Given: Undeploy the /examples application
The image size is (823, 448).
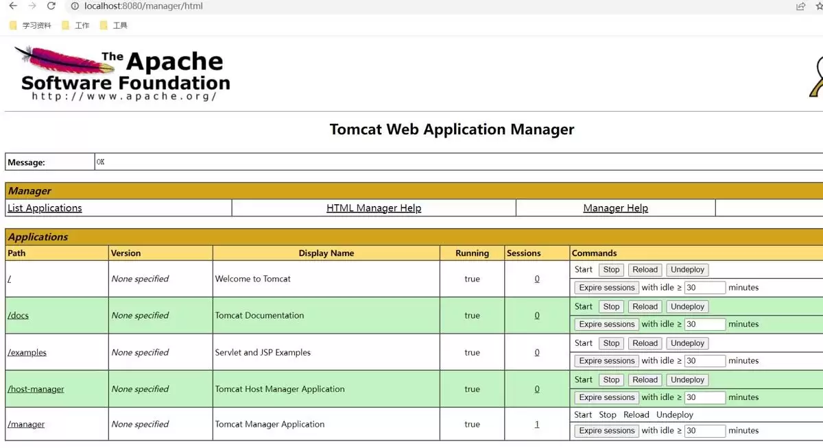Looking at the screenshot, I should tap(687, 343).
